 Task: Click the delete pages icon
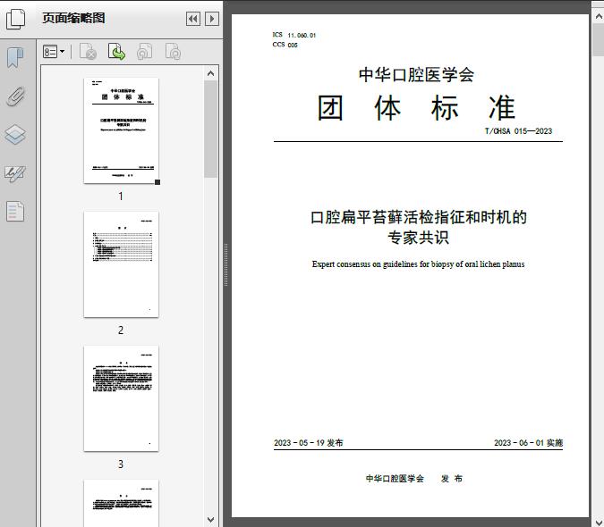[x=88, y=52]
